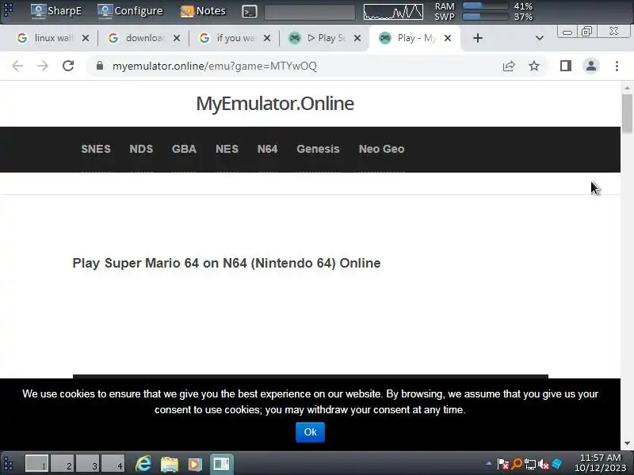Switch to the 'if you wa' tab
Viewport: 634px width, 475px height.
click(228, 38)
